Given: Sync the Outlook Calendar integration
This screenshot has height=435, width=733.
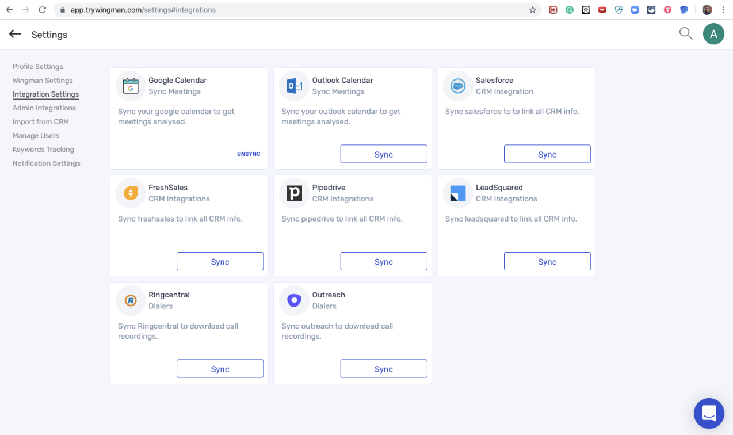Looking at the screenshot, I should tap(384, 154).
